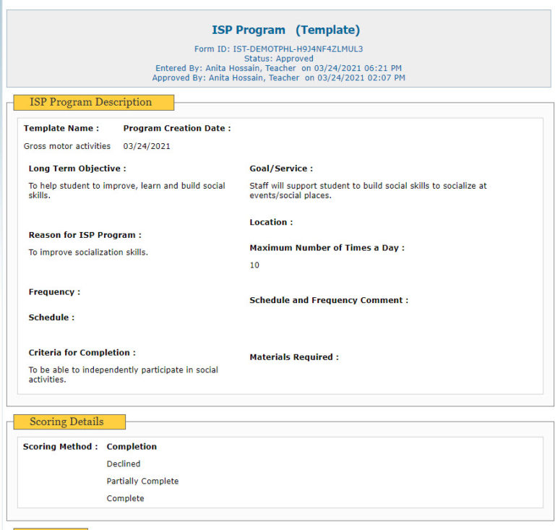The image size is (555, 530).
Task: Select the ISP Program Description section header
Action: click(91, 102)
